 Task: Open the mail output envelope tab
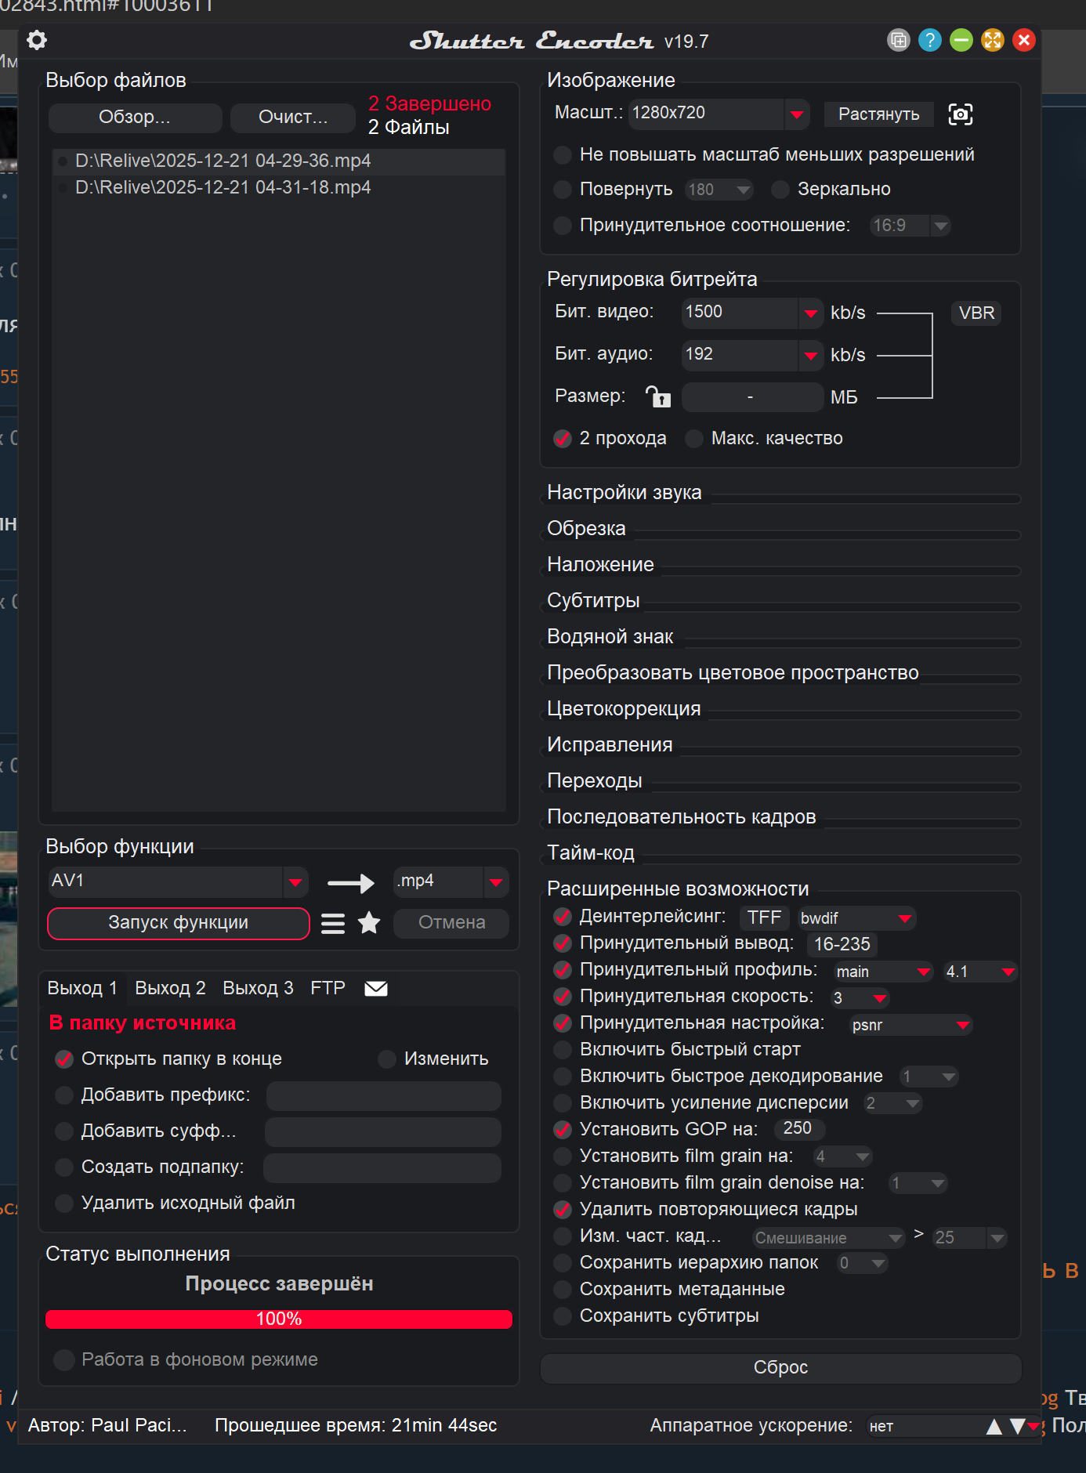376,989
